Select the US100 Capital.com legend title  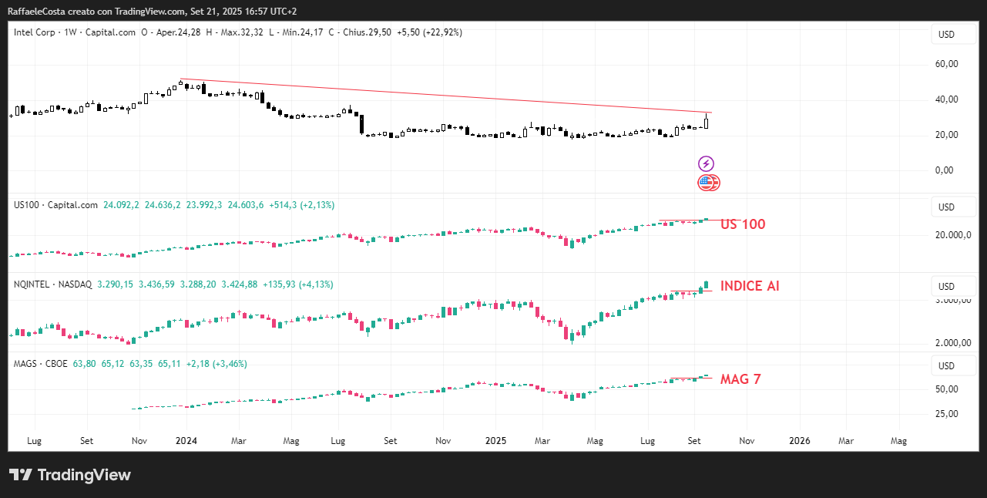[55, 205]
